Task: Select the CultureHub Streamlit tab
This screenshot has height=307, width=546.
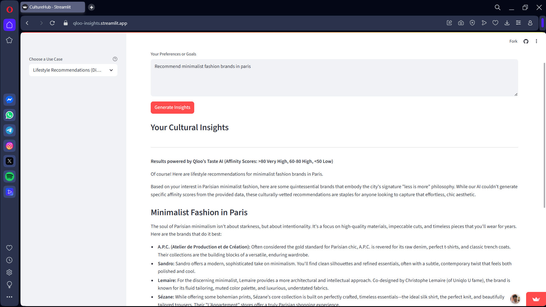Action: tap(53, 7)
